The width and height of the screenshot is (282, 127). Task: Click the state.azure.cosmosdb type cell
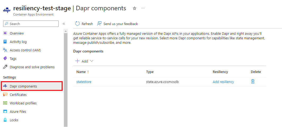[x=162, y=82]
